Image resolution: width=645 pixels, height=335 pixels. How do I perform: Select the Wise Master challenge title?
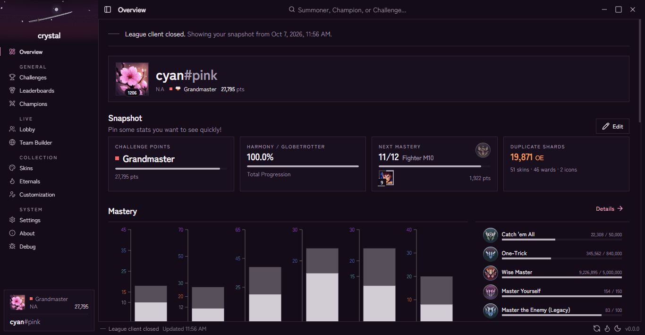[517, 272]
